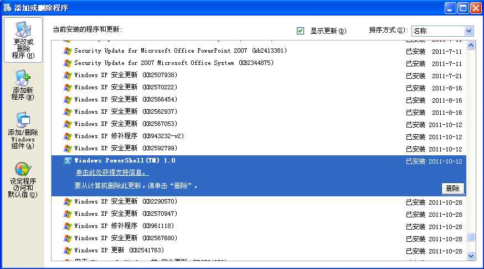The image size is (484, 269).
Task: Open Add/Remove Windows Components (添加/删除Windows组件)
Action: pos(23,130)
